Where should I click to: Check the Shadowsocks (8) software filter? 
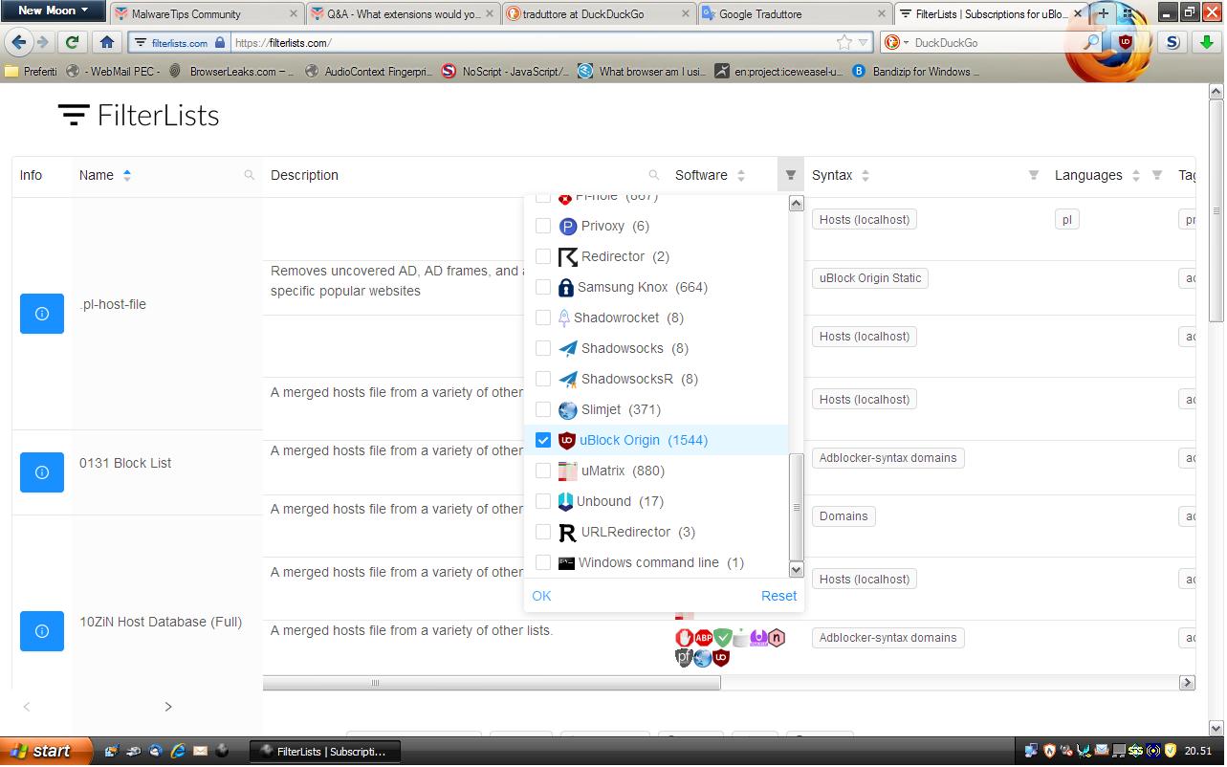543,348
